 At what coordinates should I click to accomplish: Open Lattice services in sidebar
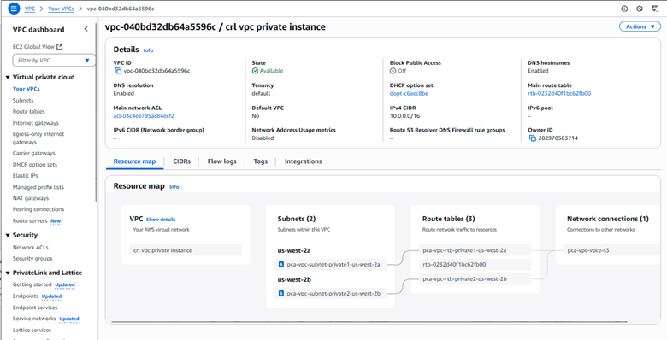(32, 330)
